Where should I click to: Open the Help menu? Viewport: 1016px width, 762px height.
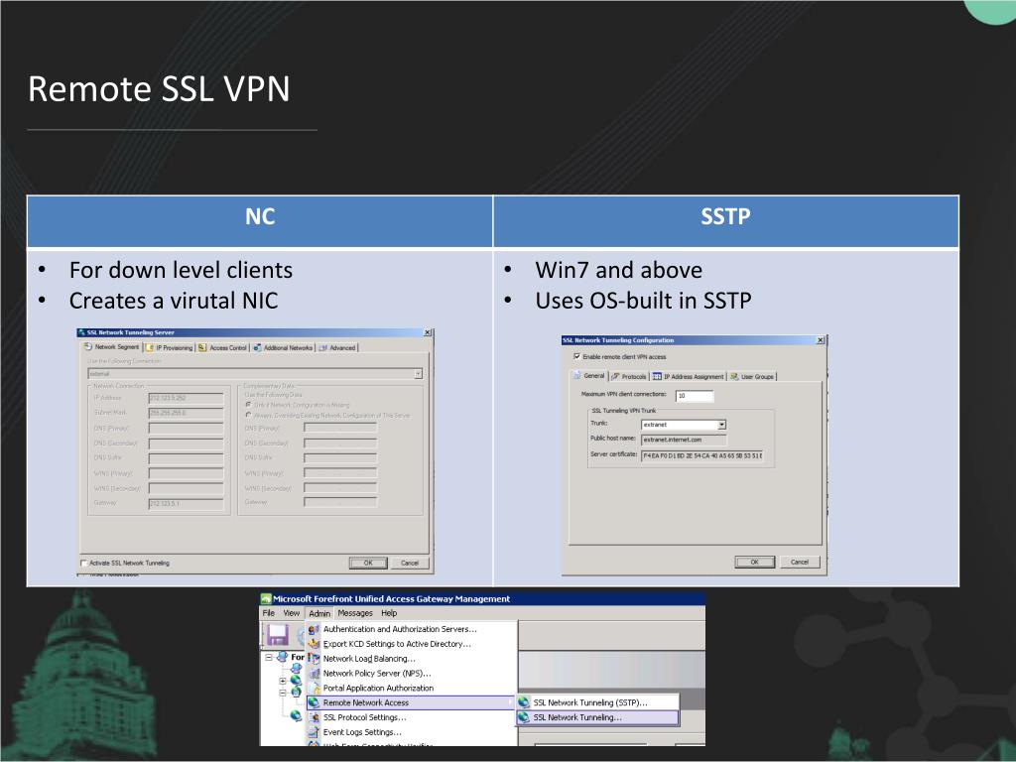(x=389, y=613)
